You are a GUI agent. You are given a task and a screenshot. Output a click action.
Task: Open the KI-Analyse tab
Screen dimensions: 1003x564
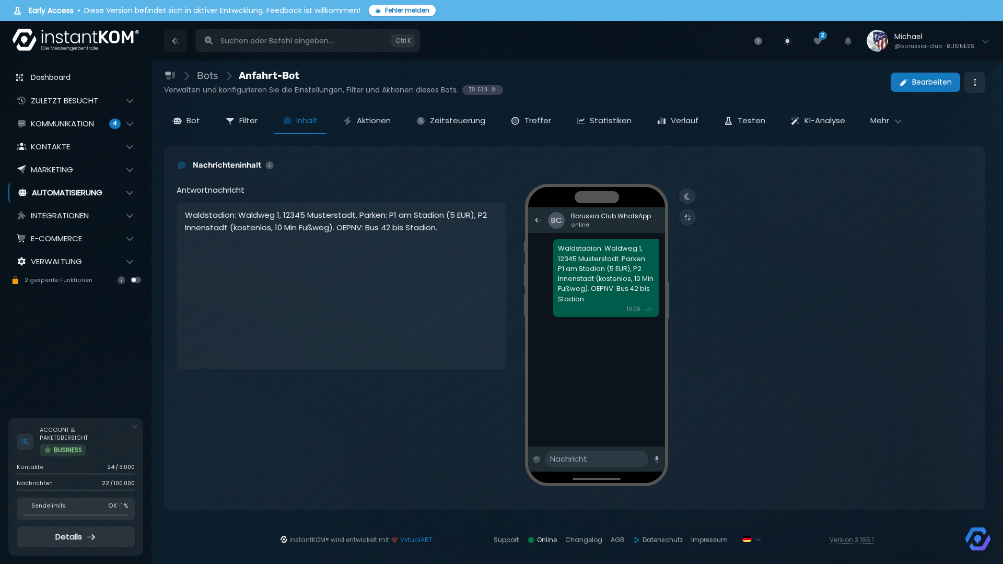(818, 121)
